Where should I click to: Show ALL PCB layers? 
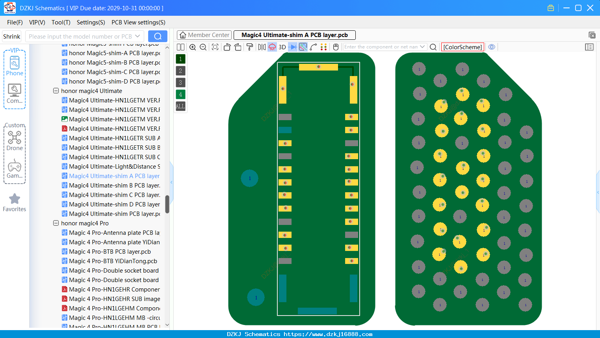(180, 106)
